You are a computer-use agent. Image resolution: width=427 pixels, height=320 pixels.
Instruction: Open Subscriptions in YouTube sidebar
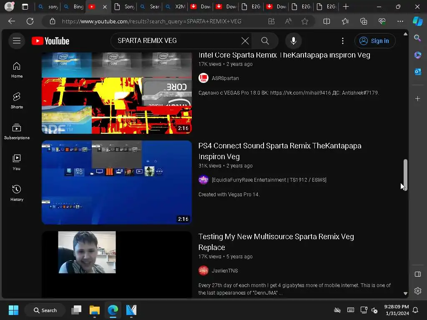(x=17, y=132)
